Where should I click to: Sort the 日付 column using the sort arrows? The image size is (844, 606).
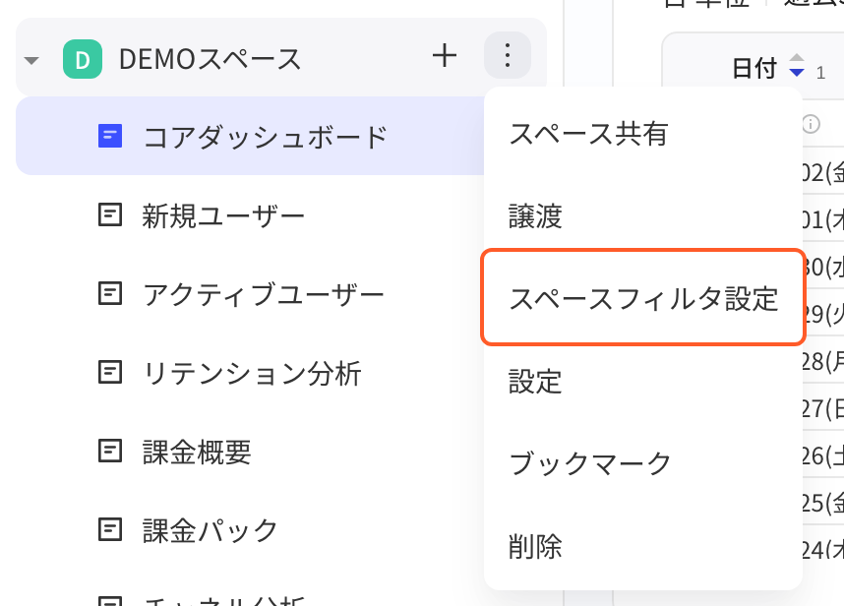(x=796, y=66)
